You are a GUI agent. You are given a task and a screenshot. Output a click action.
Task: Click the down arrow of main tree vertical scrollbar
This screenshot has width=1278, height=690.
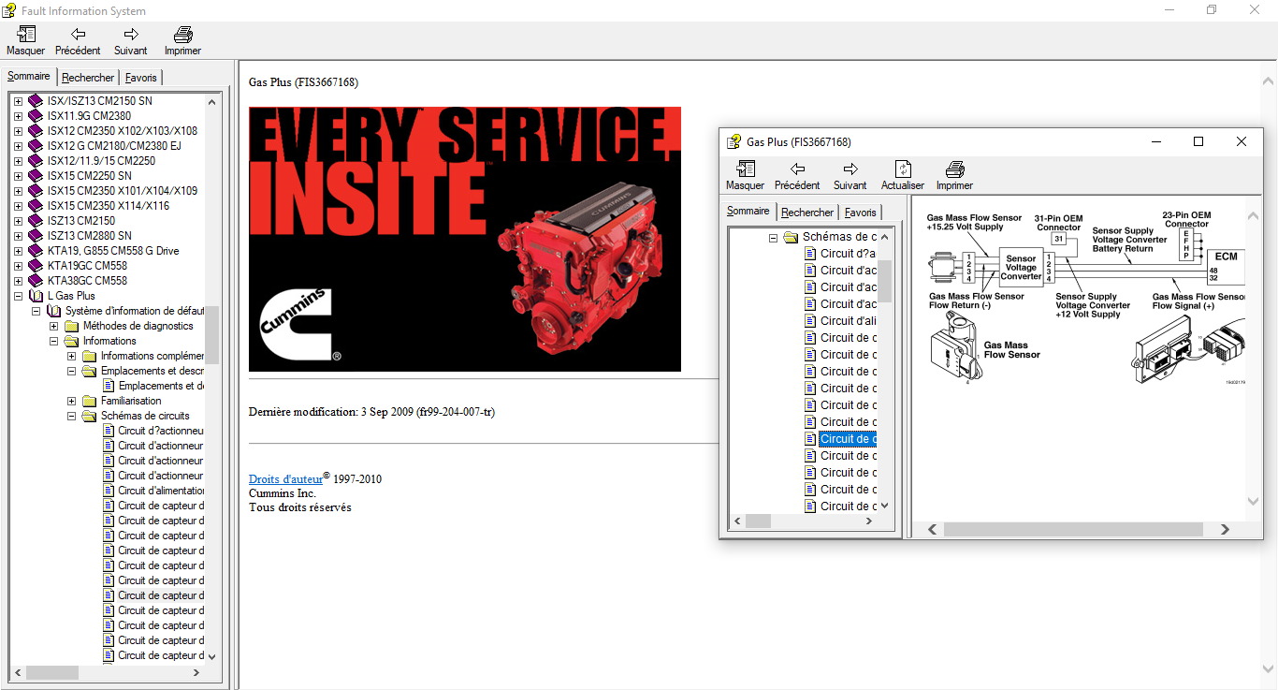211,657
